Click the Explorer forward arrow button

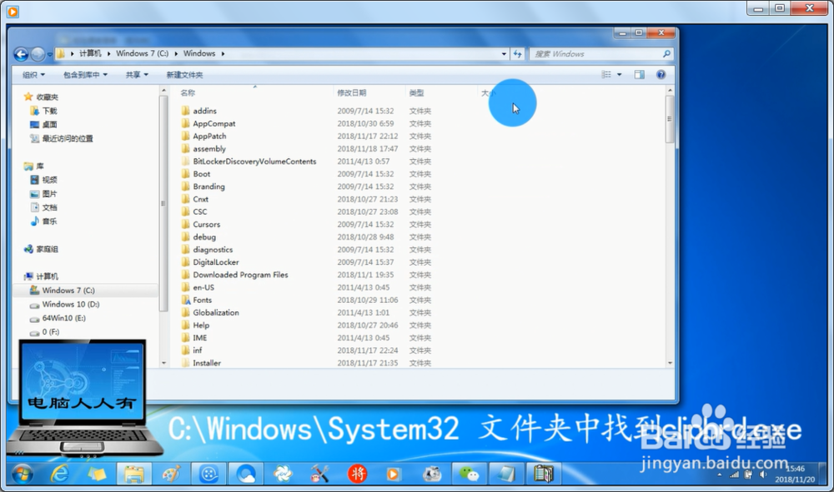38,54
